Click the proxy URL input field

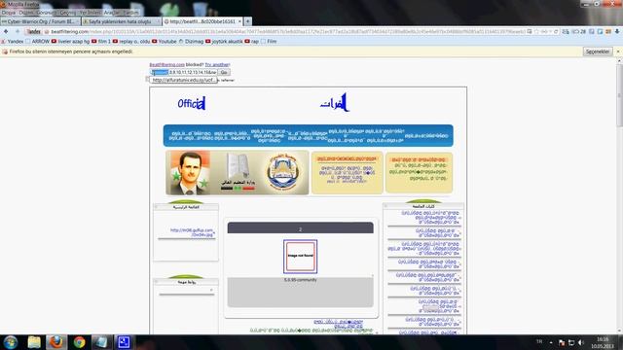[x=184, y=72]
